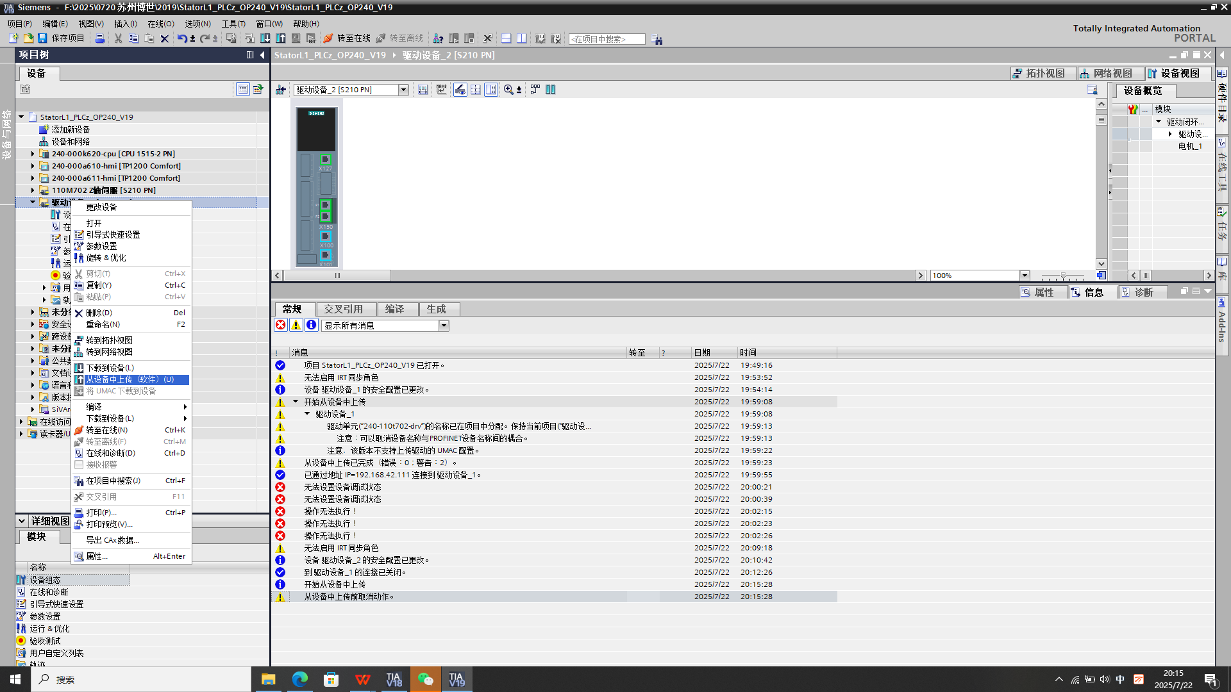This screenshot has width=1231, height=692.
Task: Open the 编译 submenu in context menu
Action: coord(130,407)
